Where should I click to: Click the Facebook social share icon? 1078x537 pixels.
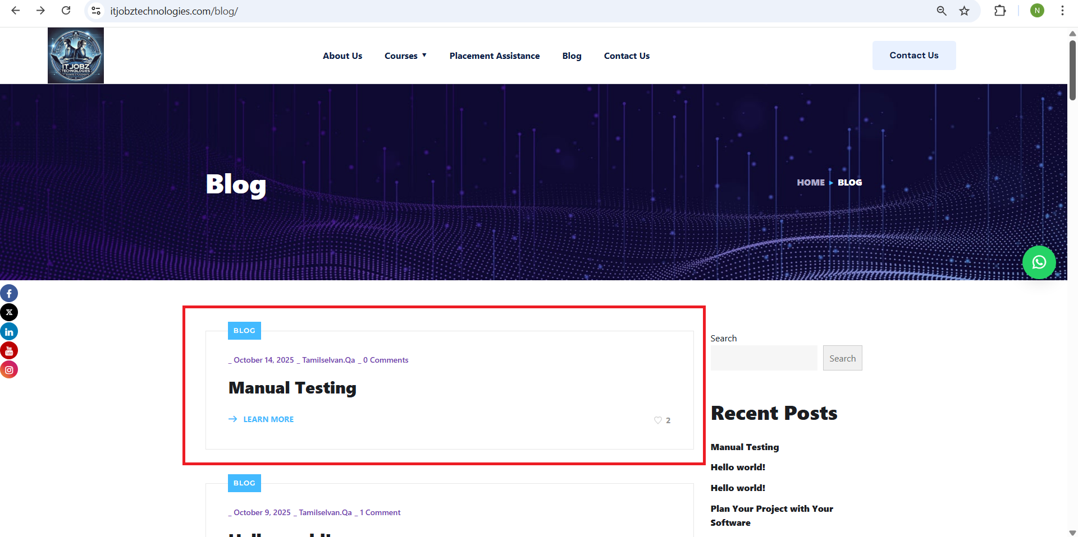click(x=9, y=293)
